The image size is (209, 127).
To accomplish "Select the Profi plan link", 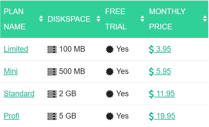I will [11, 116].
